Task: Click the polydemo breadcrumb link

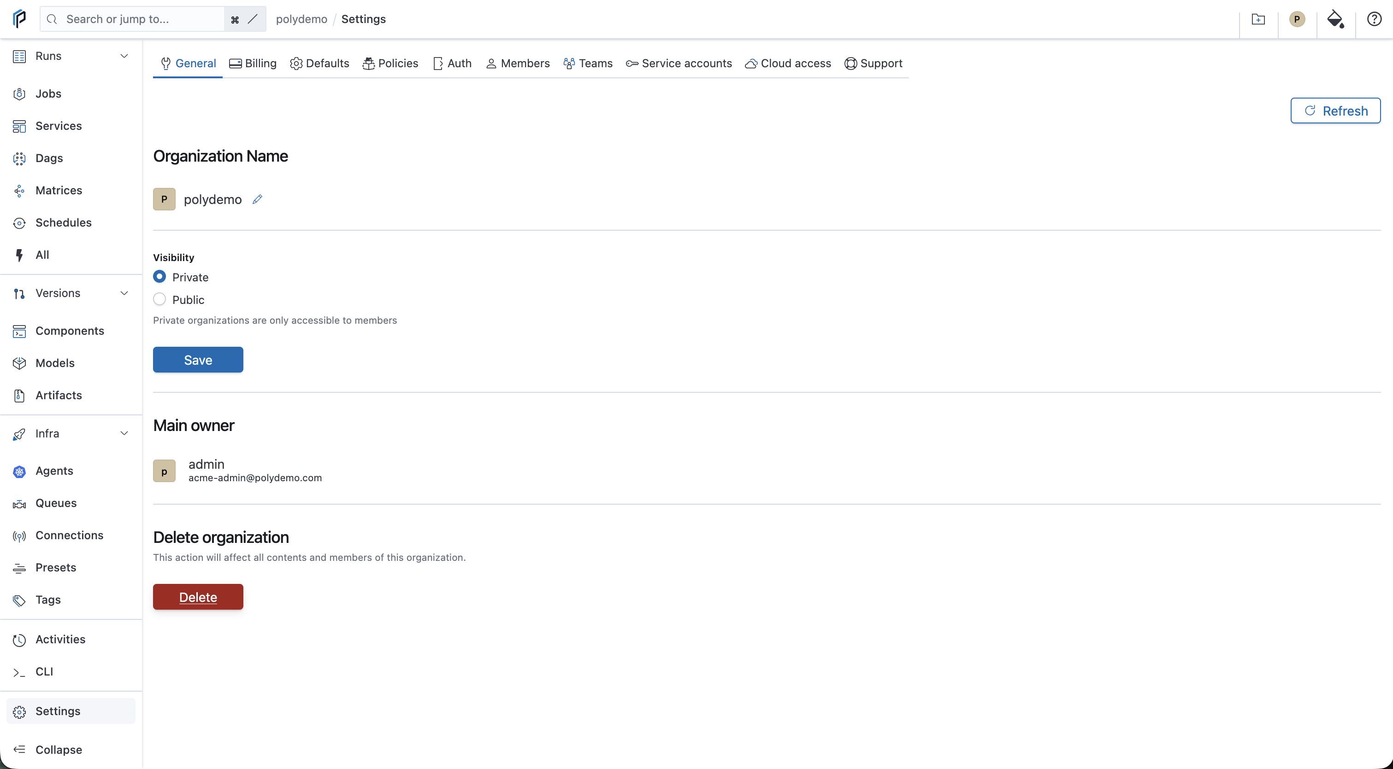Action: pos(301,19)
